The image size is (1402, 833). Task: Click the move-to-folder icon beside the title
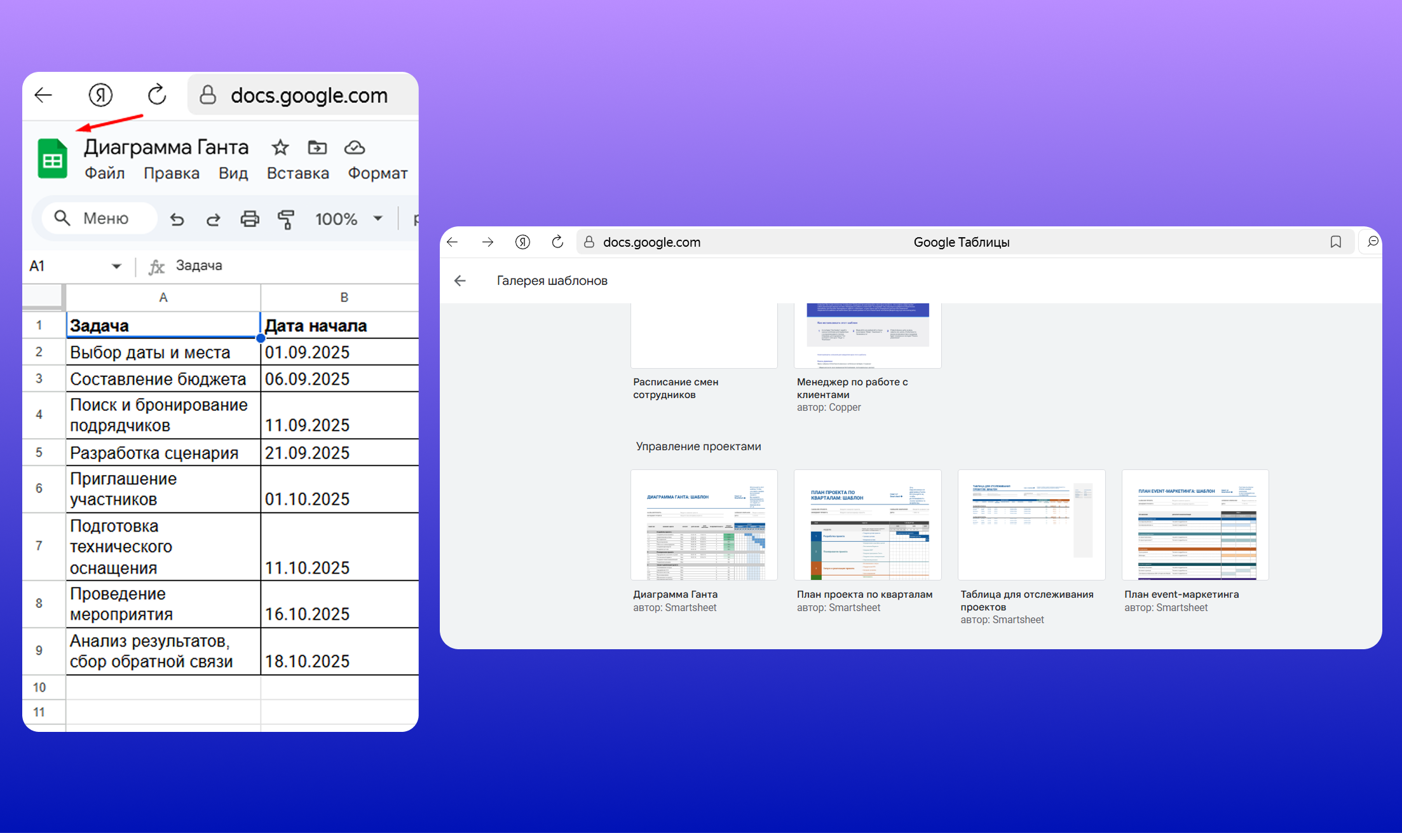coord(317,148)
